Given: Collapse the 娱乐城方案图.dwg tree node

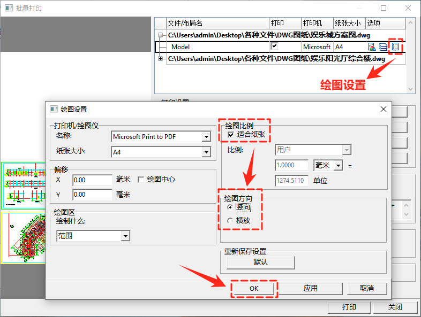Looking at the screenshot, I should (160, 35).
